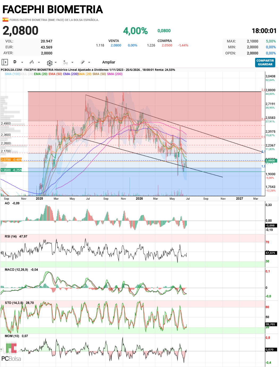Viewport: 279px width, 367px height.
Task: Click the 18:00:01 time
Action: pyautogui.click(x=264, y=31)
